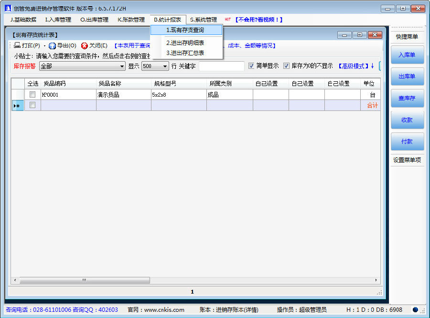Click the 货品编码 column header
The width and height of the screenshot is (430, 318).
point(68,83)
